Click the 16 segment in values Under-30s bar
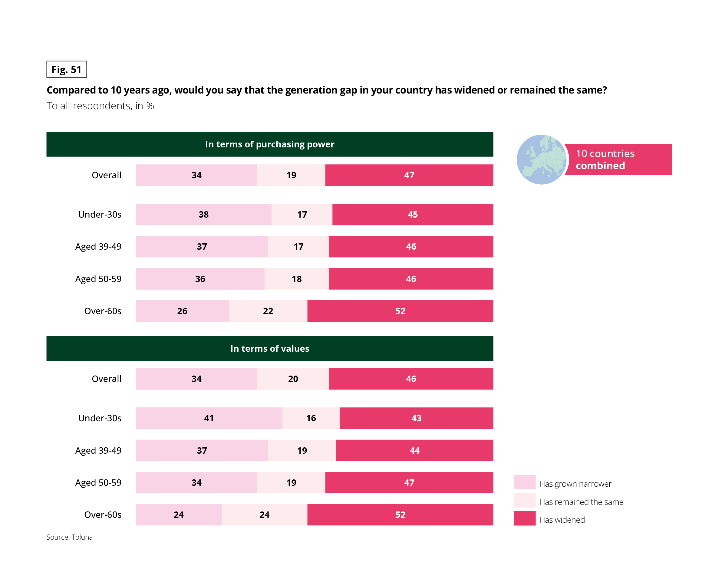 pos(311,418)
